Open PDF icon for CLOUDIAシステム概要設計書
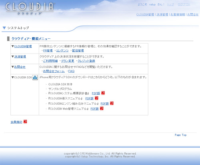 (103, 93)
